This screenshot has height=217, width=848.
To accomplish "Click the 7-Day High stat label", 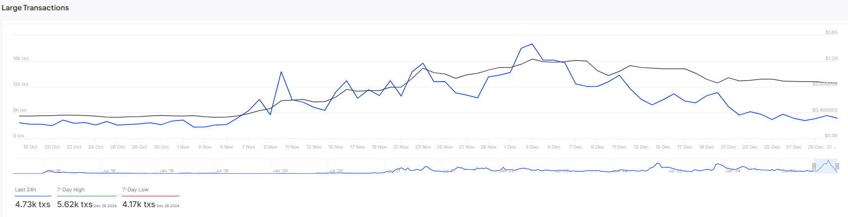I will point(71,189).
